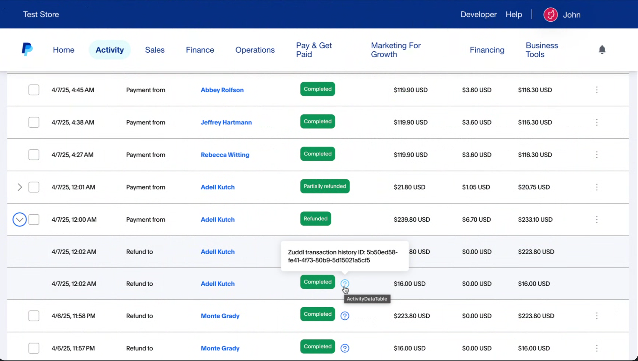Image resolution: width=638 pixels, height=361 pixels.
Task: Click the Partially refunded status badge
Action: pyautogui.click(x=325, y=186)
